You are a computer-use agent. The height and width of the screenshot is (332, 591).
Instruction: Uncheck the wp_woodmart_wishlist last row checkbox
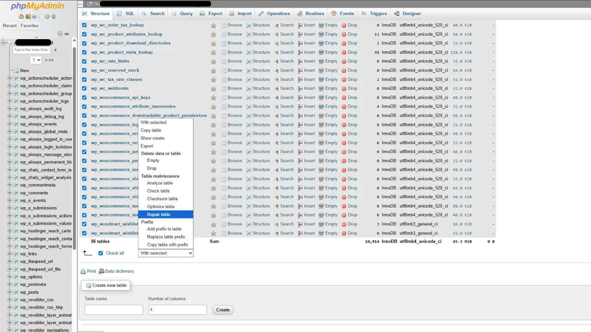click(84, 233)
